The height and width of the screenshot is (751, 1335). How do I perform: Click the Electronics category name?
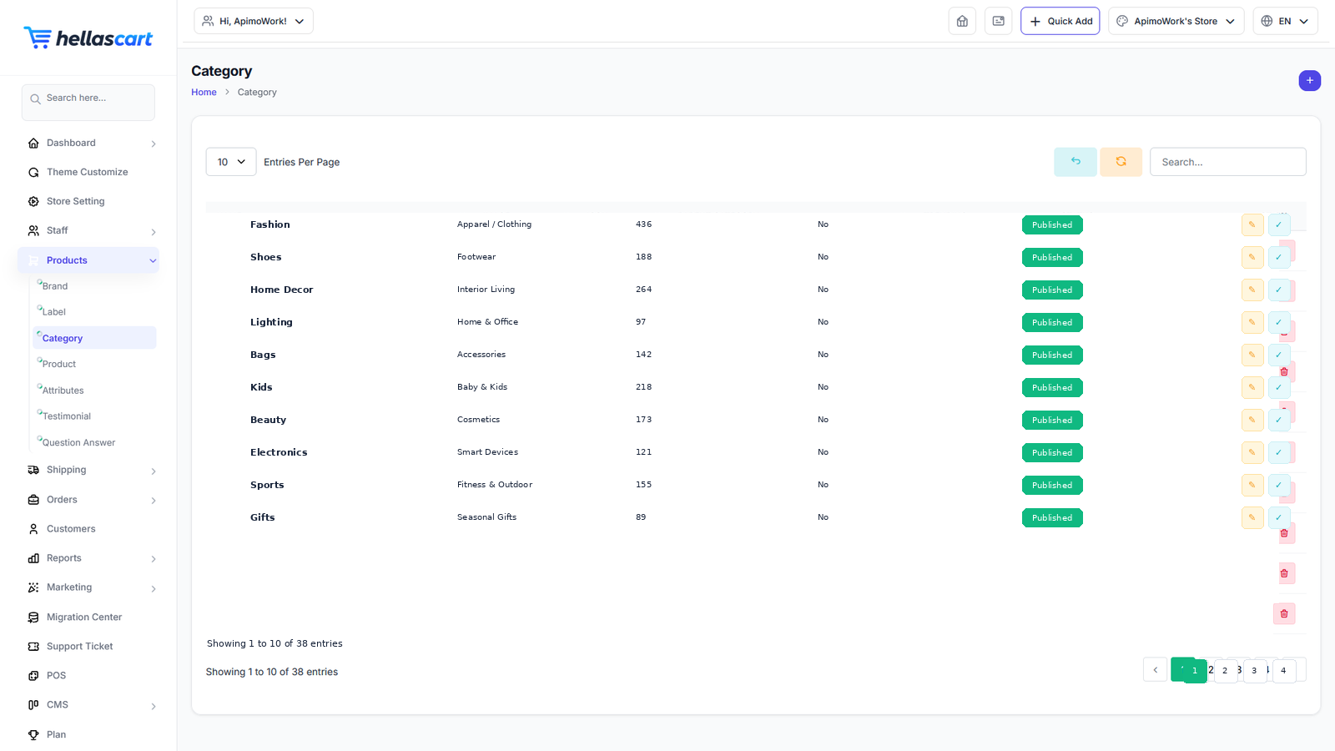279,452
